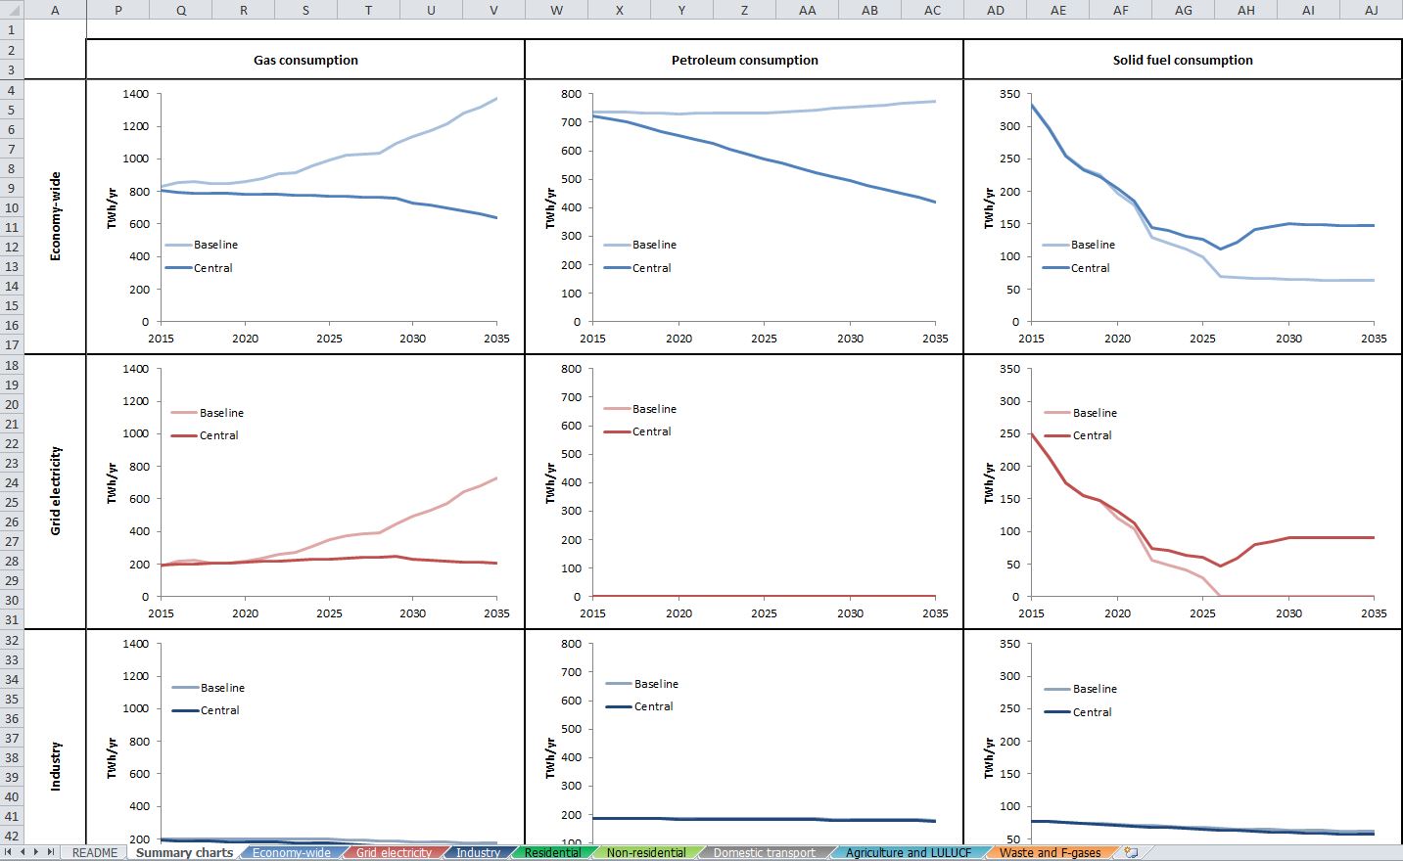Select row 18 header
This screenshot has height=861, width=1403.
click(12, 365)
